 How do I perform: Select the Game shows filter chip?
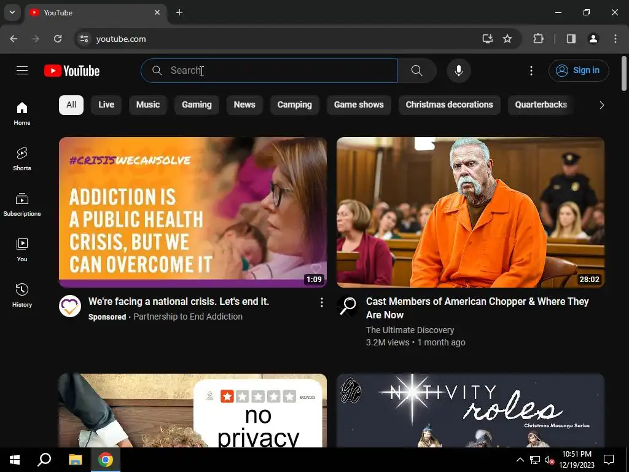(x=359, y=104)
